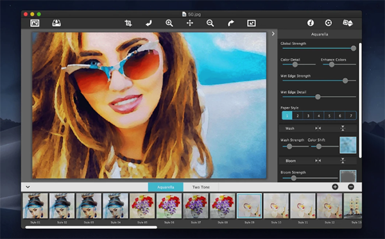Flip the Wash texture horizontally
The image size is (385, 239).
coord(318,128)
